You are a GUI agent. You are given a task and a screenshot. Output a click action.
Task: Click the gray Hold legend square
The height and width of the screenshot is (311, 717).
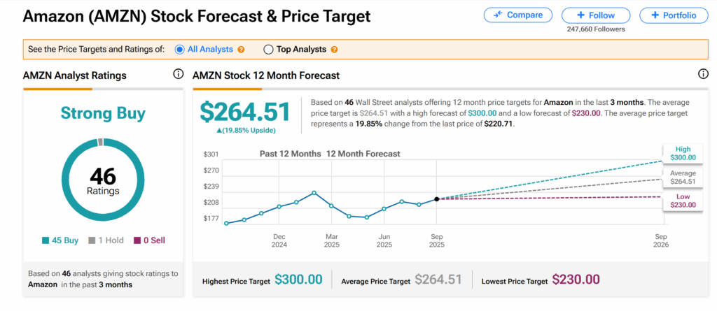point(92,240)
